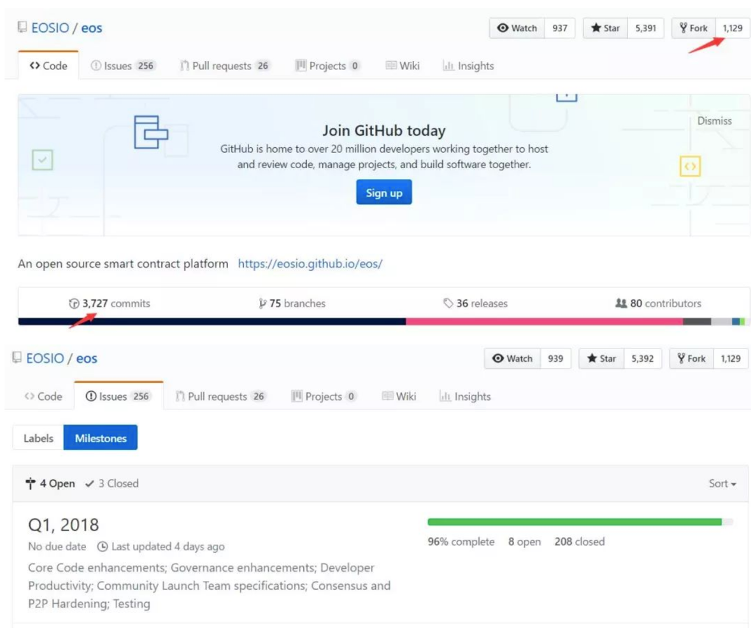Screen dimensions: 751x635
Task: View the 8 open issues of Q1 milestone
Action: coord(524,541)
